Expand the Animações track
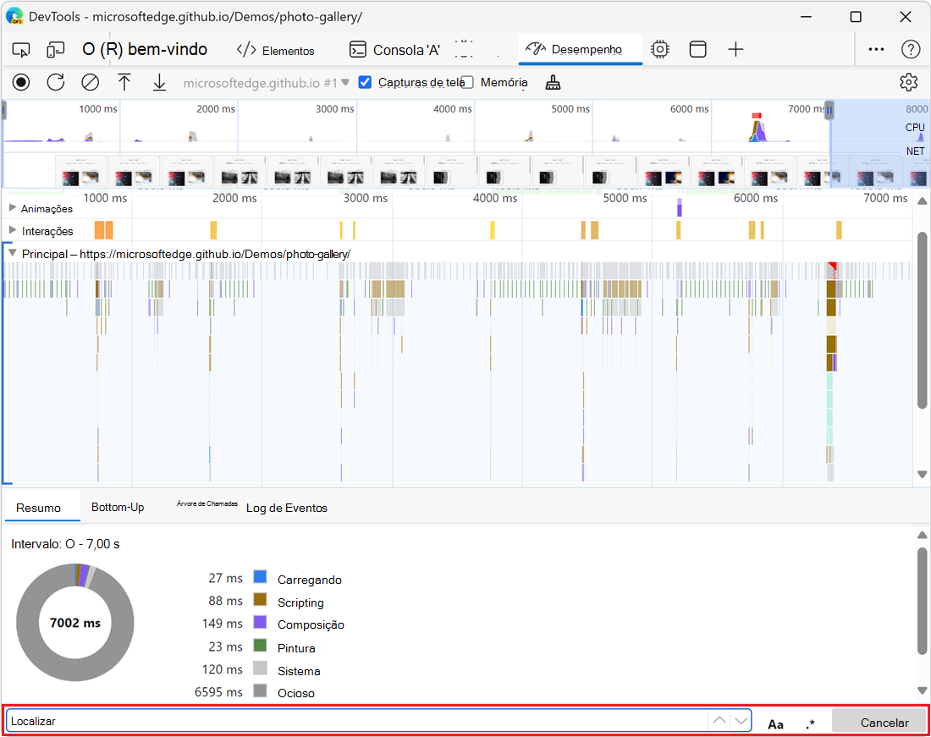This screenshot has height=737, width=931. (13, 208)
